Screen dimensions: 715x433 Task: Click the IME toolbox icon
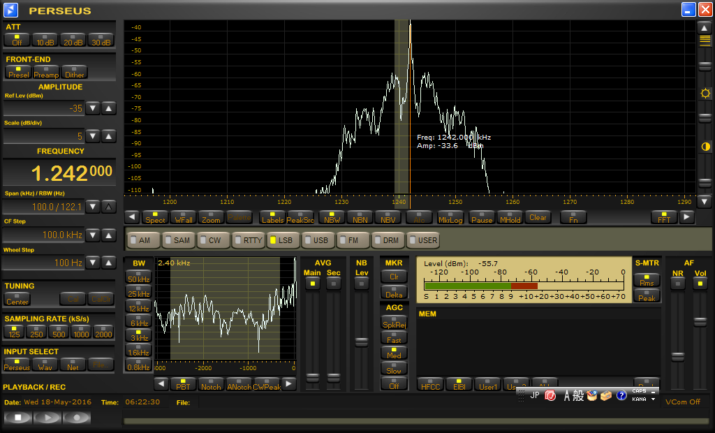tap(606, 395)
